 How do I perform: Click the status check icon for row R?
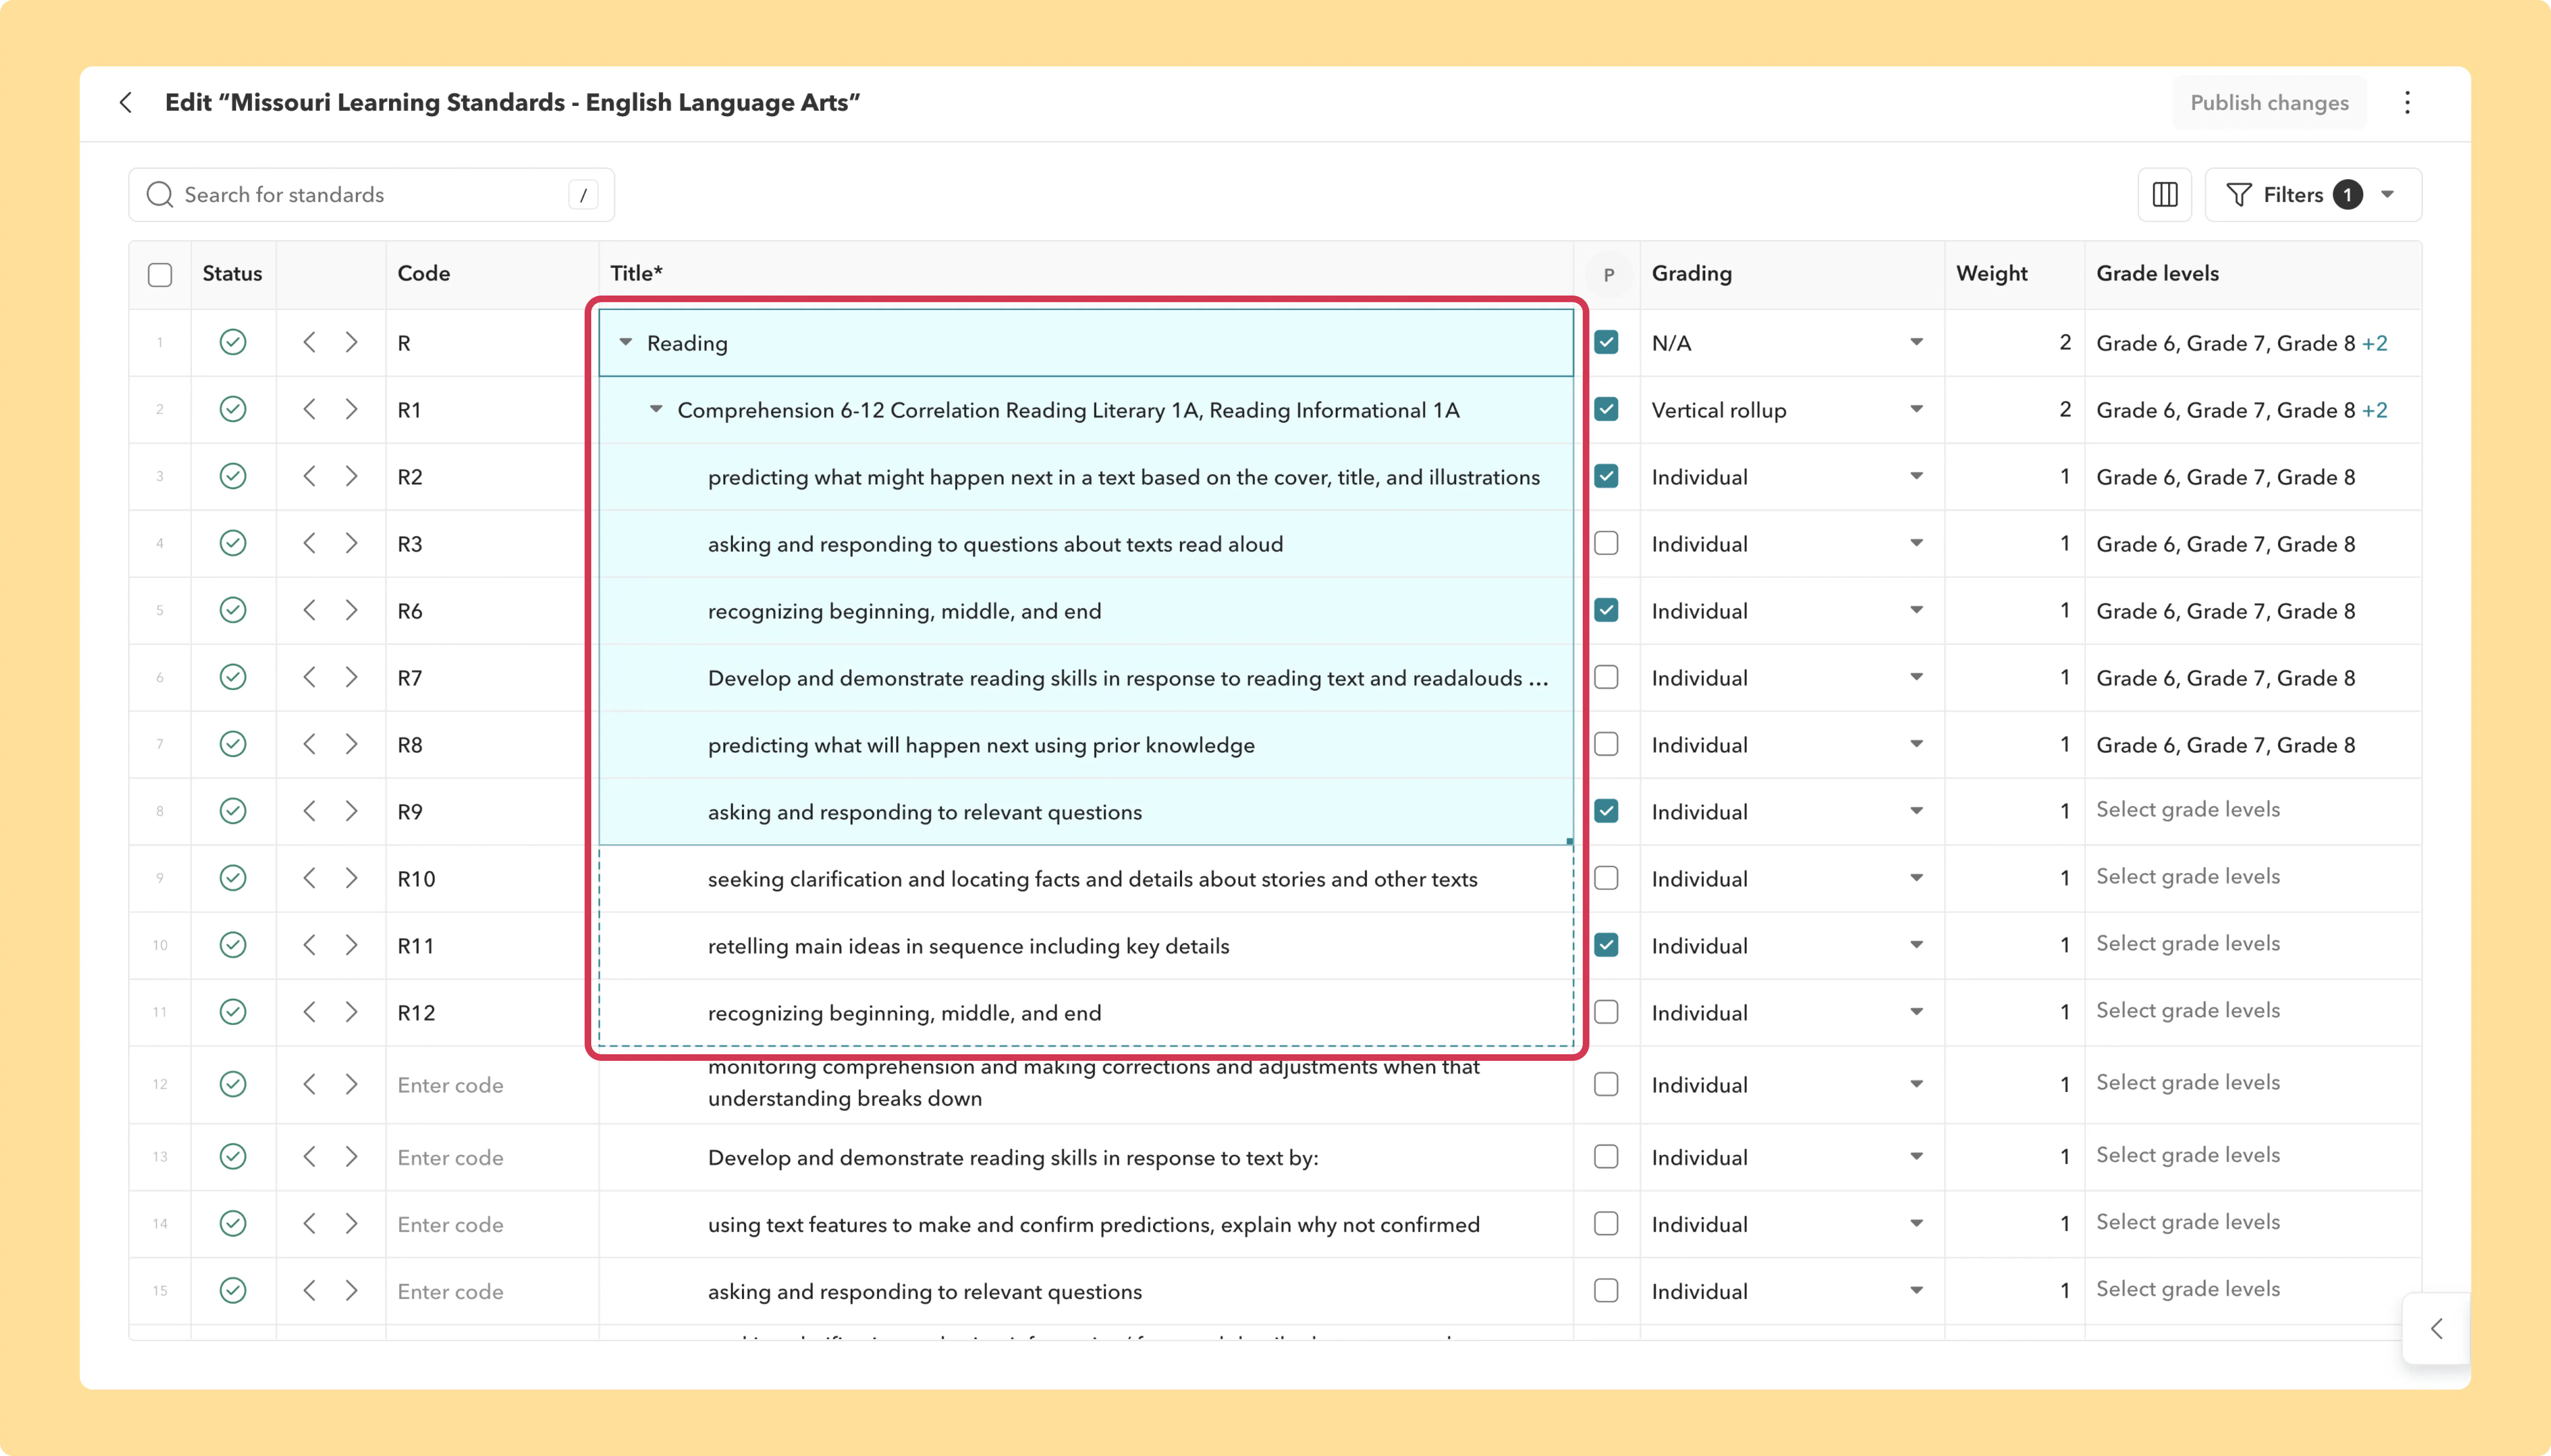[233, 342]
